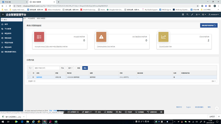The width and height of the screenshot is (221, 124).
Task: Open Edit Page 277 in developer toolbar
Action: 87,112
